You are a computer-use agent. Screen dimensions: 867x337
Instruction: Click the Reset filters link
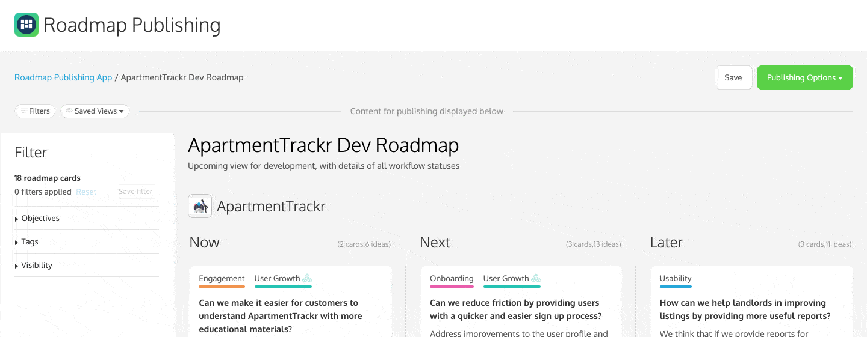(x=86, y=192)
